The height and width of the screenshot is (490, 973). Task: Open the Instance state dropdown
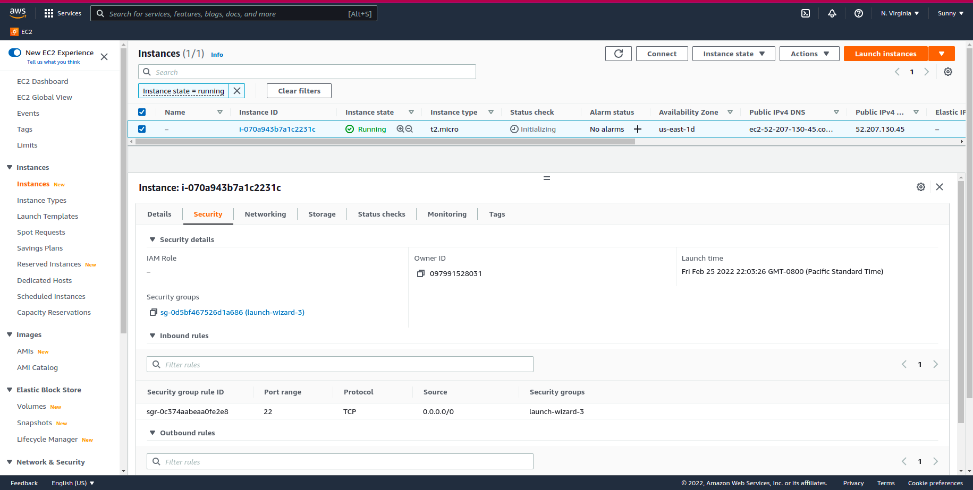point(734,54)
